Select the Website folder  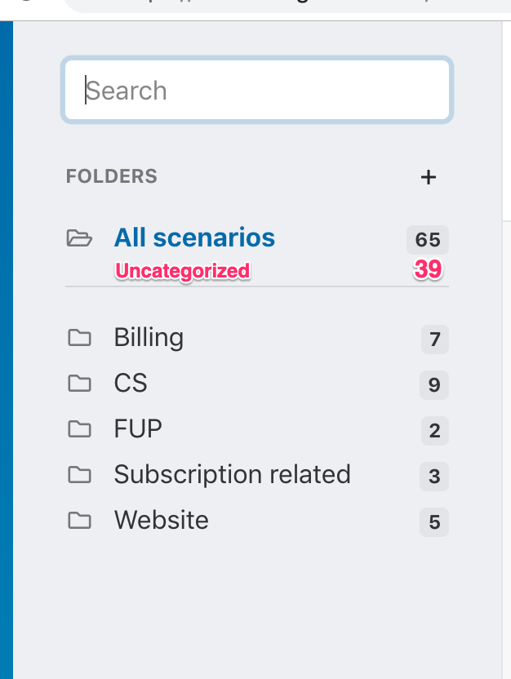click(161, 521)
